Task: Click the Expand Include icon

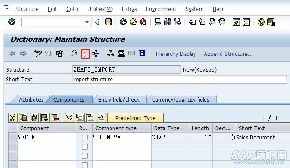Action: tap(80, 118)
